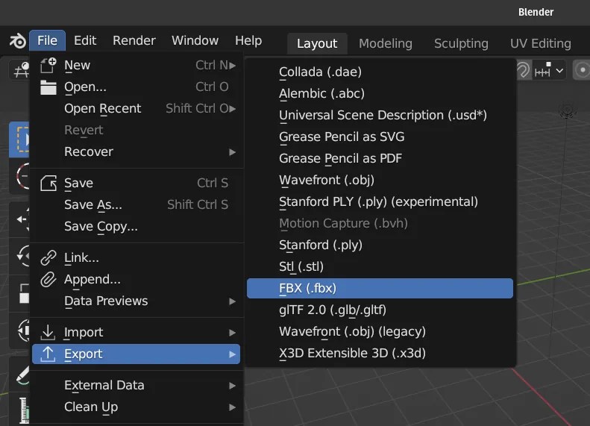Click the editor type icon in header
Viewport: 590px width, 426px height.
click(x=20, y=69)
